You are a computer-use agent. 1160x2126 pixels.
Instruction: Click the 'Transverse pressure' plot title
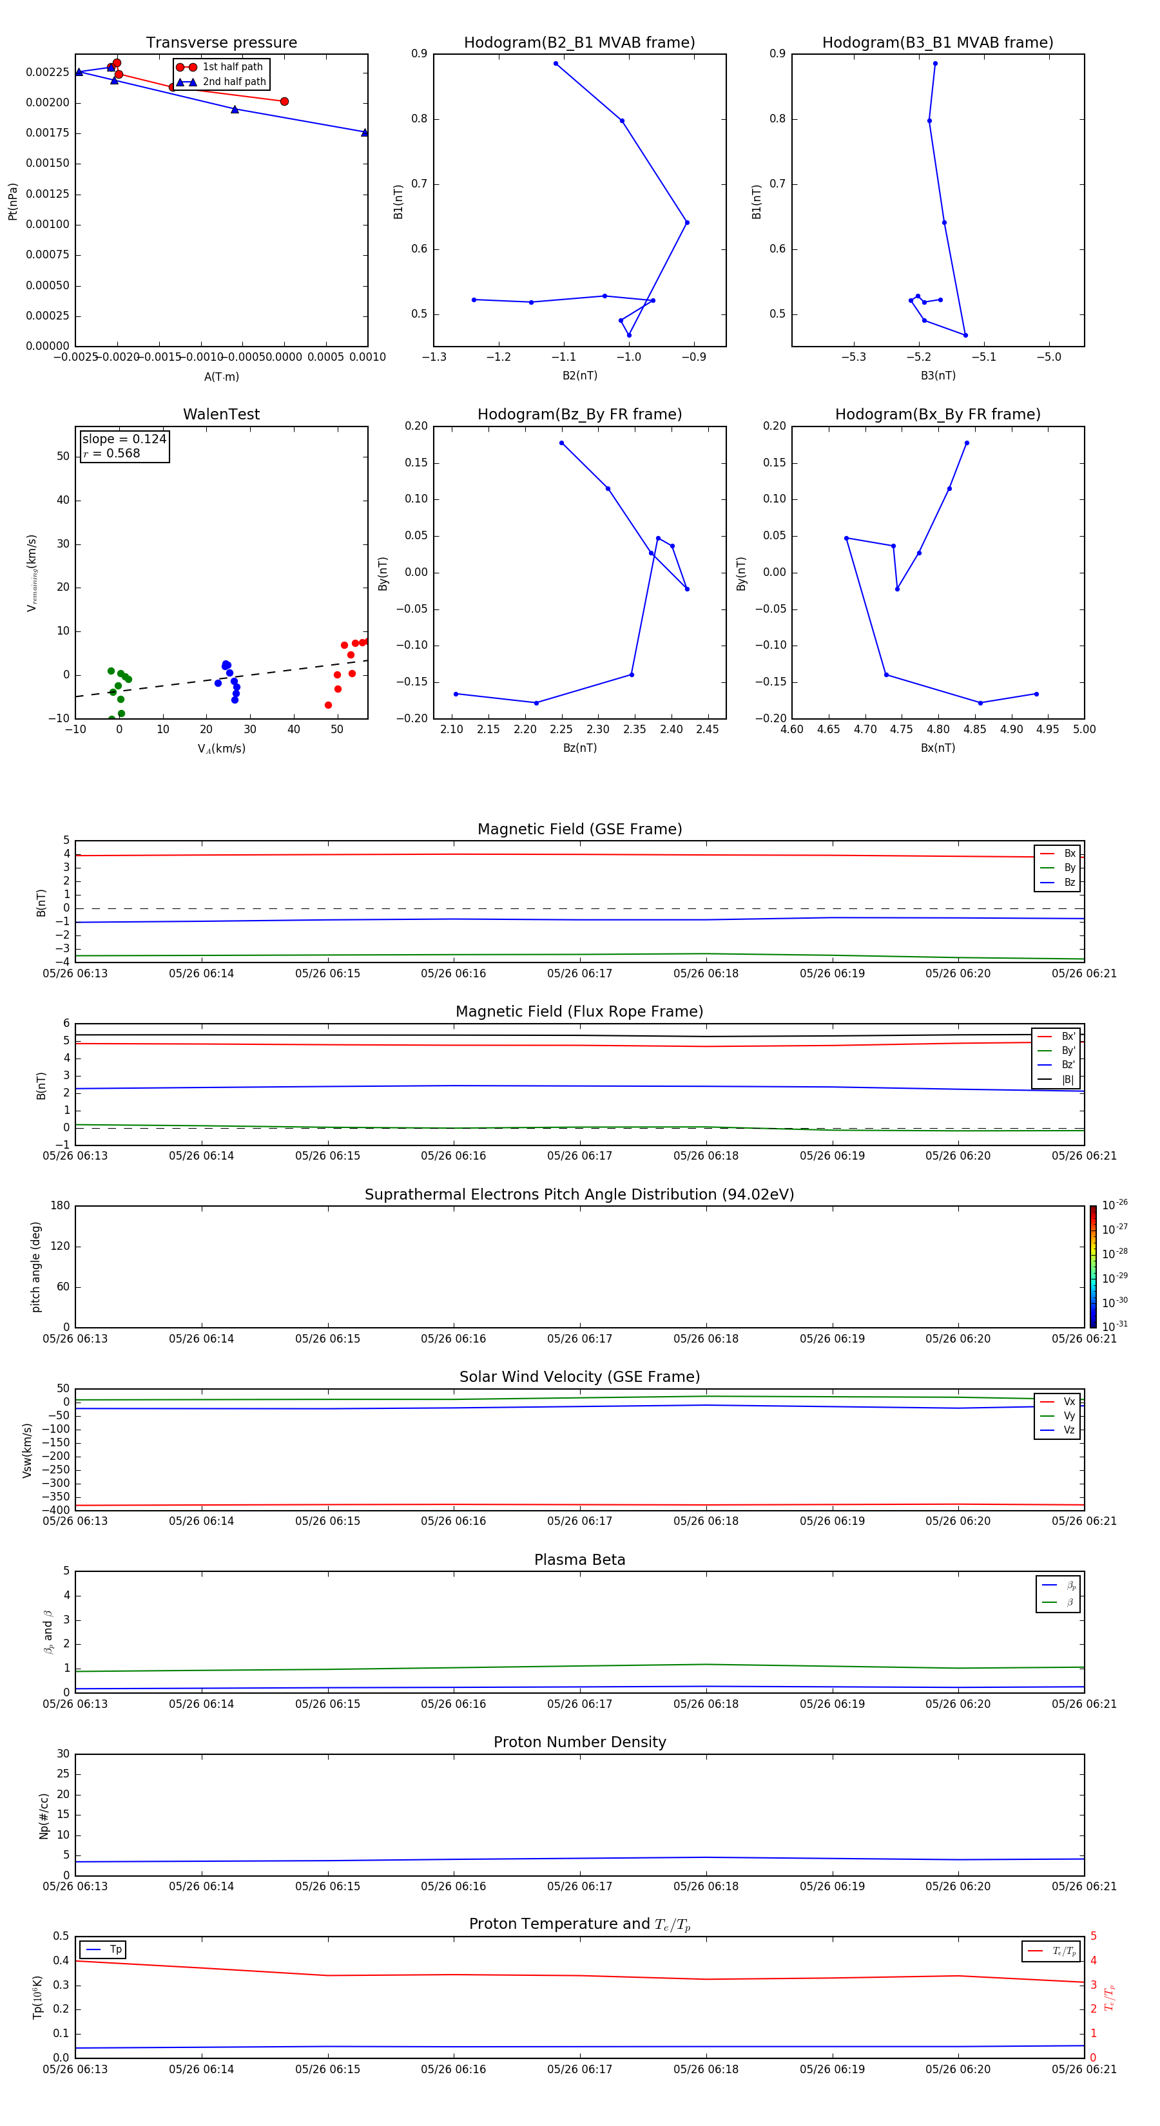click(x=221, y=43)
